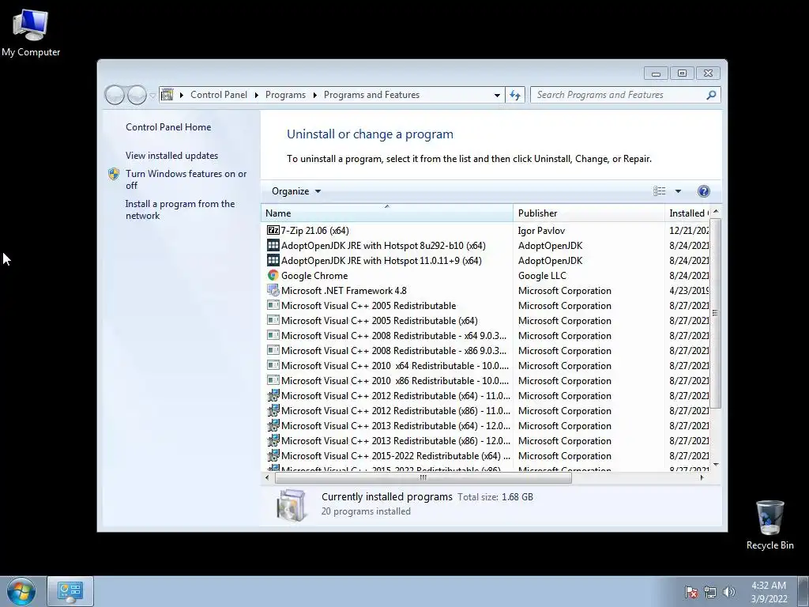
Task: Expand the arrow after Control Panel breadcrumb
Action: tap(257, 95)
